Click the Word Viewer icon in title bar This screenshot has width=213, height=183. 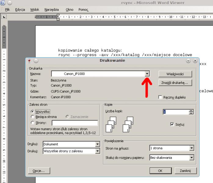(3, 3)
